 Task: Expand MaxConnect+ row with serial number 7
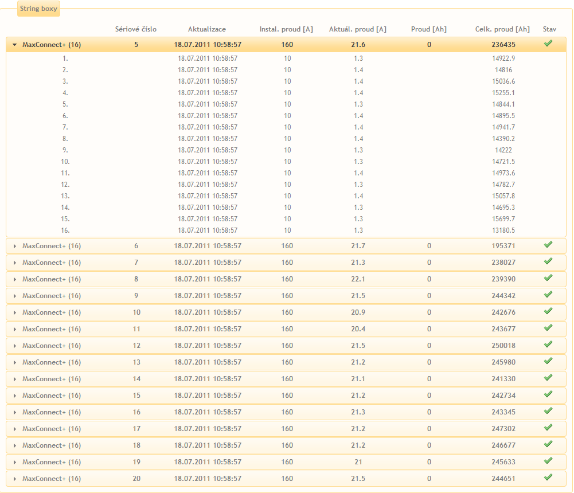(x=15, y=263)
